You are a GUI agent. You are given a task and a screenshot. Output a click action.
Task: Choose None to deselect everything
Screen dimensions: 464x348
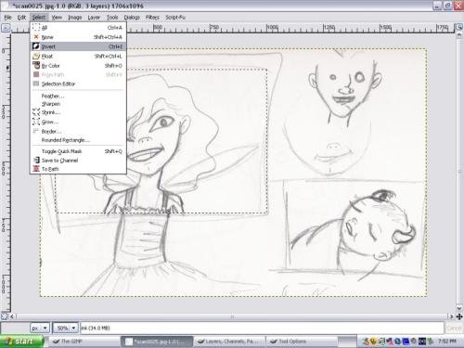[78, 37]
